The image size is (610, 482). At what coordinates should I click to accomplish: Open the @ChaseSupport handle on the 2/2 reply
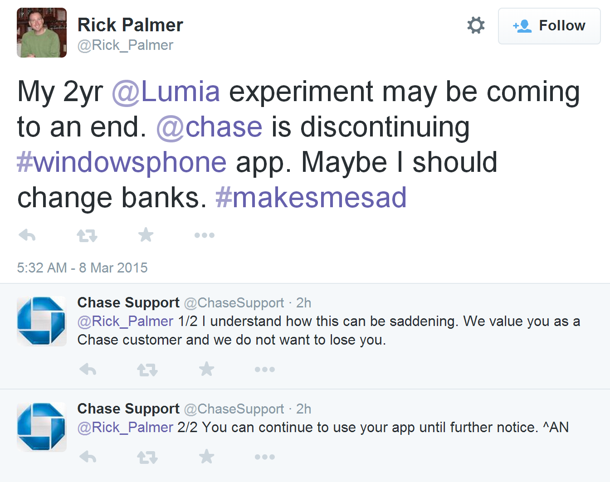click(x=234, y=409)
